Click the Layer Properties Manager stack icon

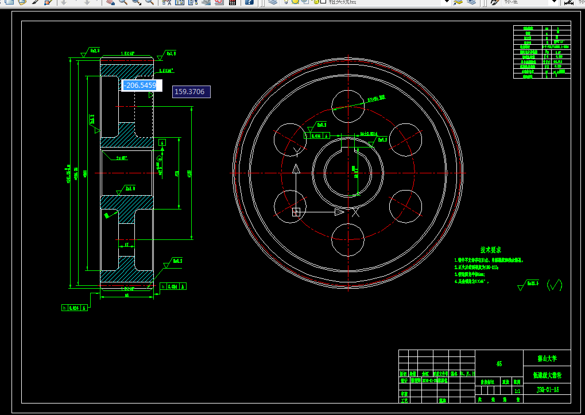(x=273, y=2)
